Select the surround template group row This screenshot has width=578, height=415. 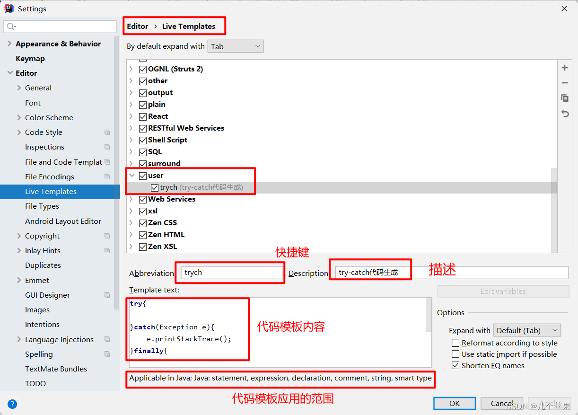point(342,164)
